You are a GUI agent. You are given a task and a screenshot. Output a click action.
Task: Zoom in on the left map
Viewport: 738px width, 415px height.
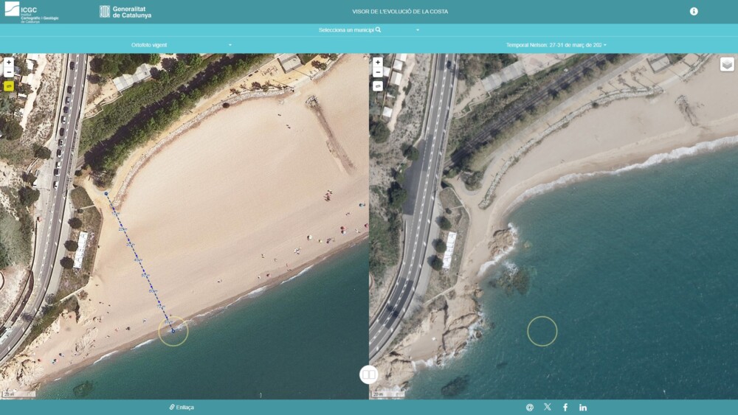click(9, 63)
